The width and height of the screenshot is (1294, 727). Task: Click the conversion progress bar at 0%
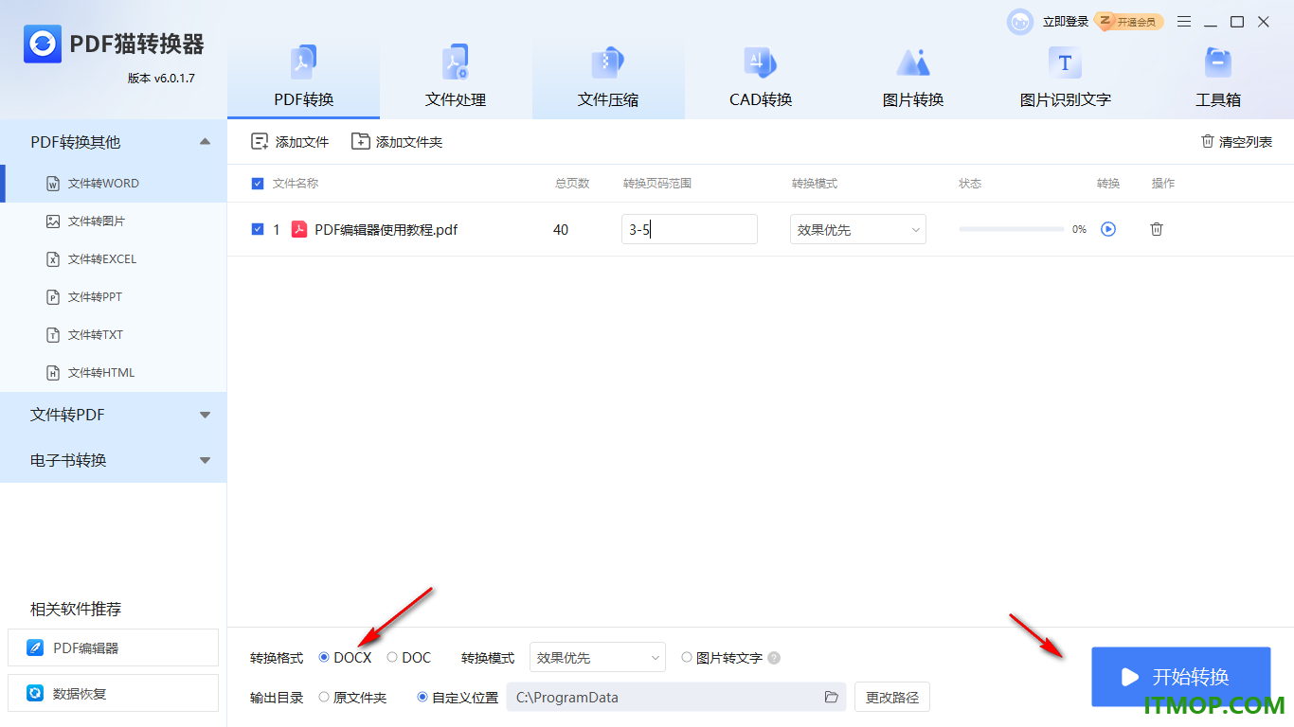1012,229
